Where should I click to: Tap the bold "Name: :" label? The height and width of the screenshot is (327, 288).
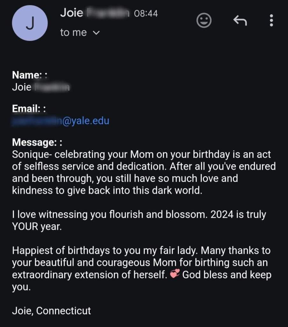click(x=30, y=75)
